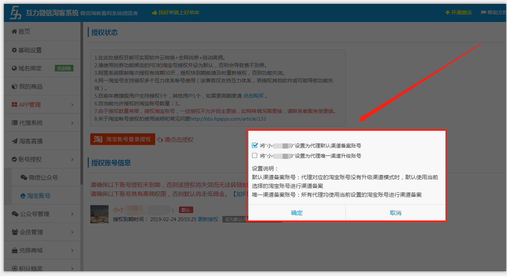Expand the 会员管理 menu chevron
507x276 pixels.
coord(72,232)
